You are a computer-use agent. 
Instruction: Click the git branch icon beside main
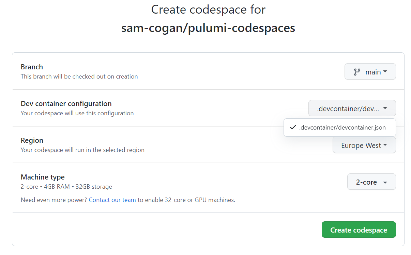(357, 72)
